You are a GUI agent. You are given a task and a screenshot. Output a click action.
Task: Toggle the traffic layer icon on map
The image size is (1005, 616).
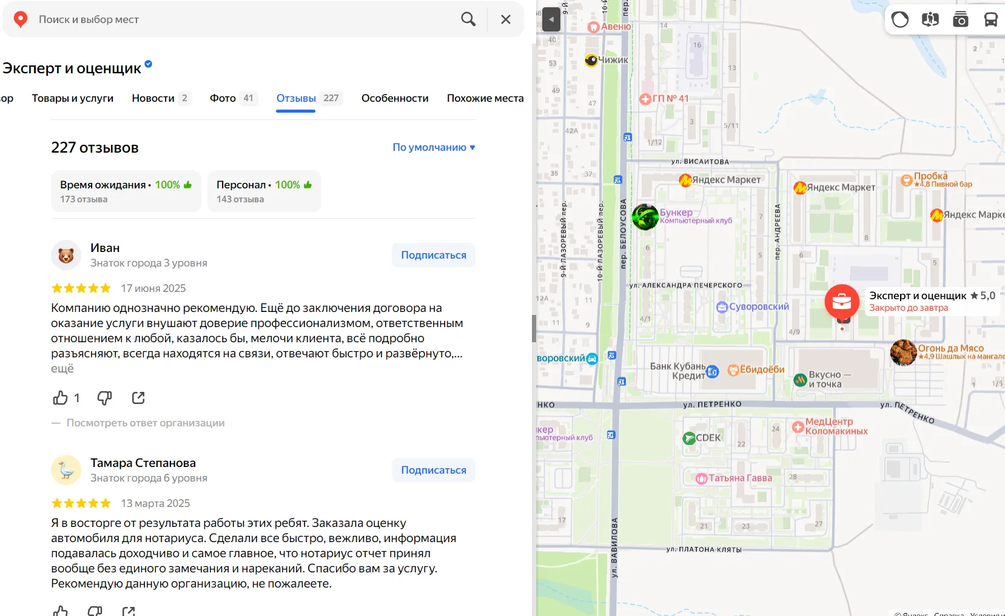tap(900, 19)
